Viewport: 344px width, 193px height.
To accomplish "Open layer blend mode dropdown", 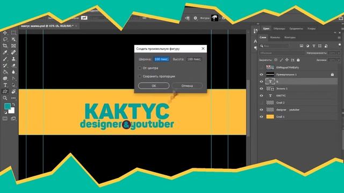I will pos(281,53).
